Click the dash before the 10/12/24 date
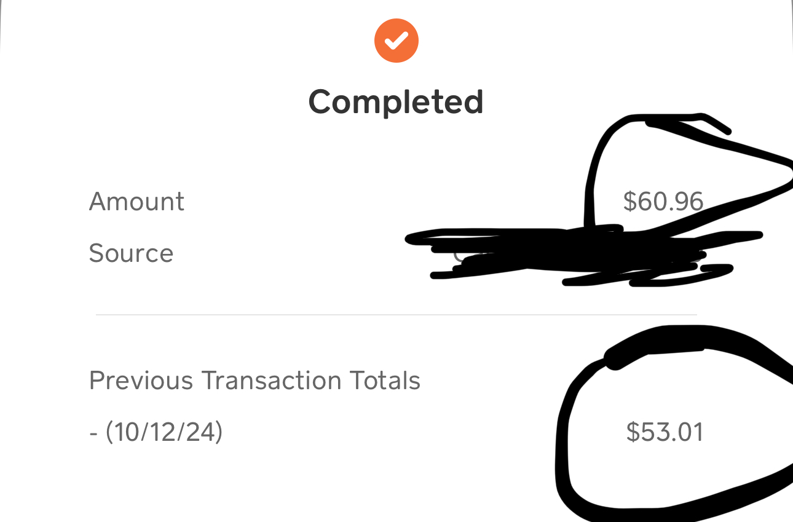Viewport: 793px width, 522px height. coord(93,432)
